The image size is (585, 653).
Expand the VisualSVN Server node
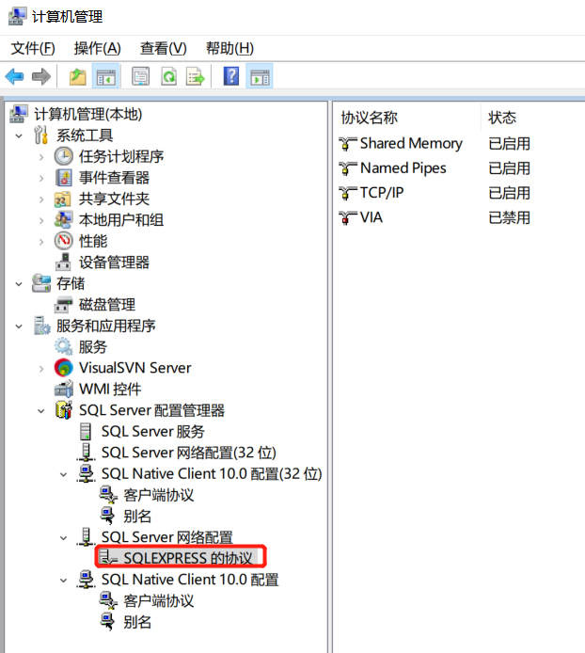click(41, 369)
